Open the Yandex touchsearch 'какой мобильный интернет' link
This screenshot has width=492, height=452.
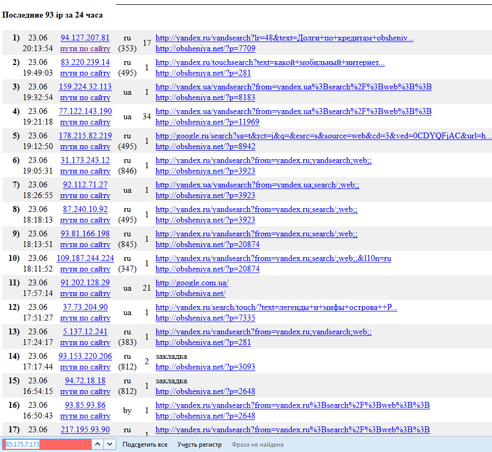[x=270, y=62]
